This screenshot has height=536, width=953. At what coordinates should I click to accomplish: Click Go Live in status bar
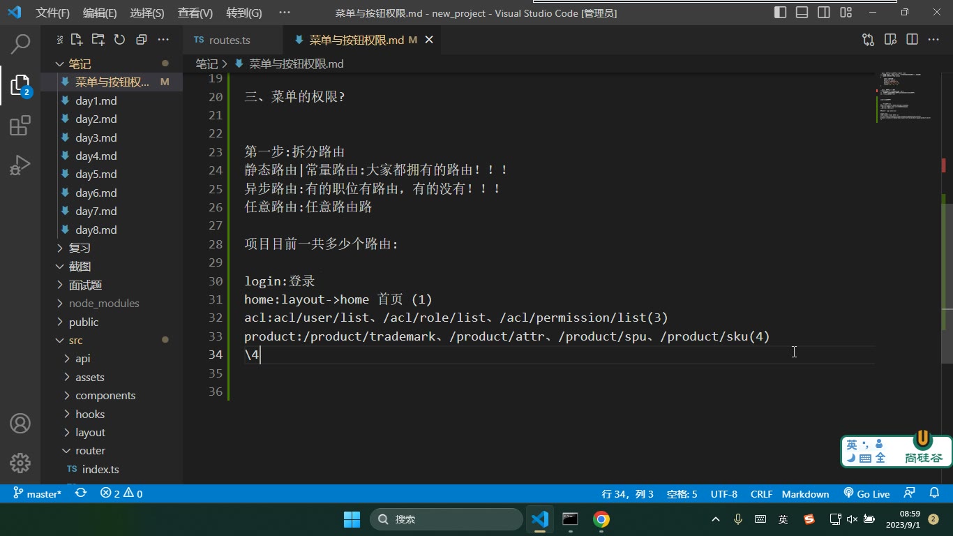click(x=866, y=493)
